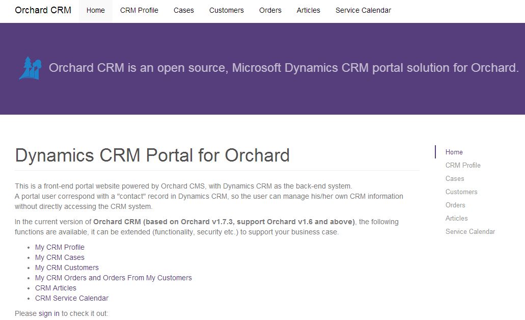Click the Orchard CRM brand title
The image size is (525, 320).
pos(43,10)
